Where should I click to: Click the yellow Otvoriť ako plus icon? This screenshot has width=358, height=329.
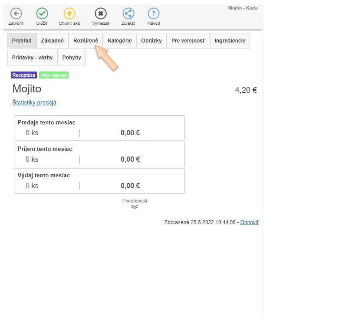click(69, 14)
